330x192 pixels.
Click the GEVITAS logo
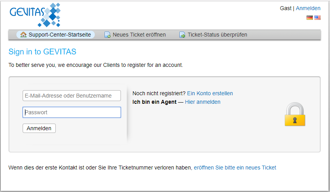pos(35,15)
